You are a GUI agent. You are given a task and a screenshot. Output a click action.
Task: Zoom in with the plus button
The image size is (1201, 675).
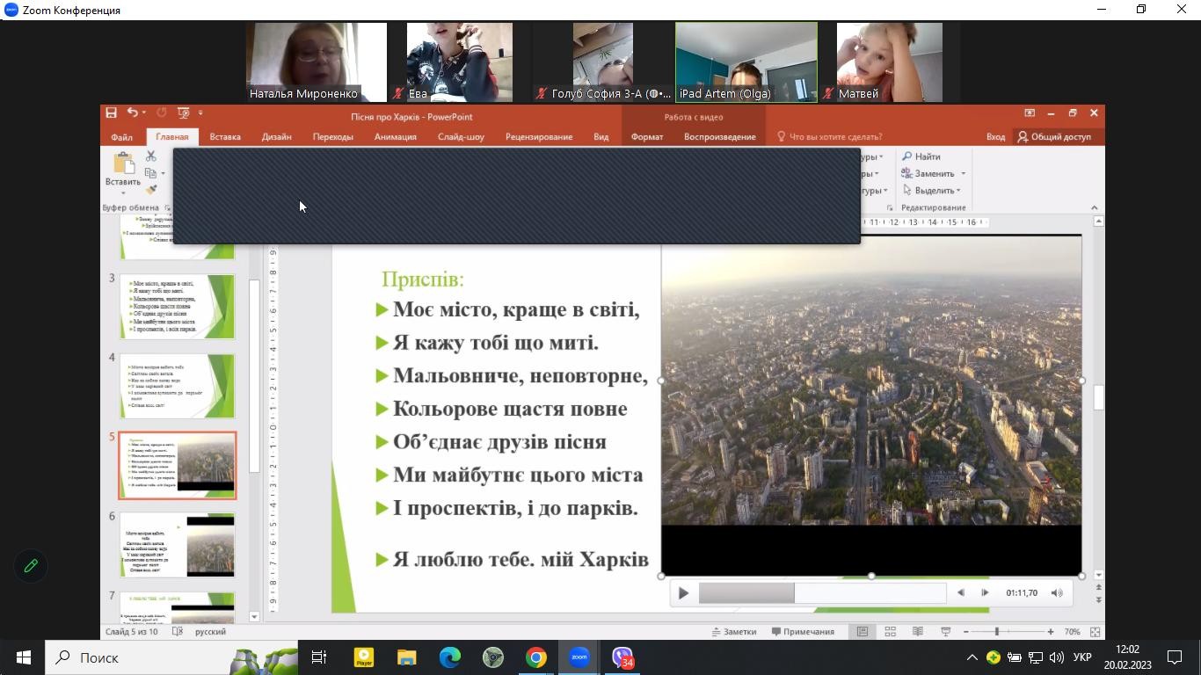[1050, 632]
